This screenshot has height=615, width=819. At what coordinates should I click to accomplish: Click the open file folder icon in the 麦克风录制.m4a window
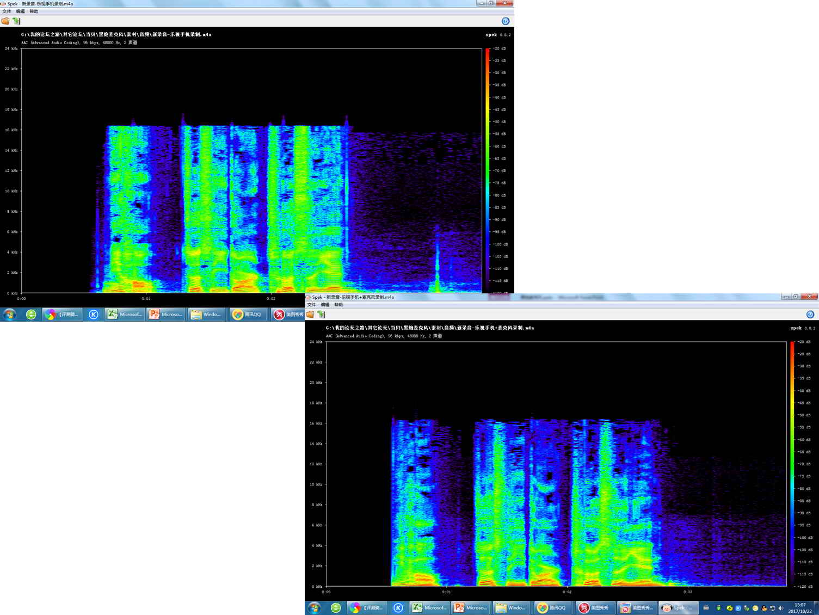pos(310,315)
